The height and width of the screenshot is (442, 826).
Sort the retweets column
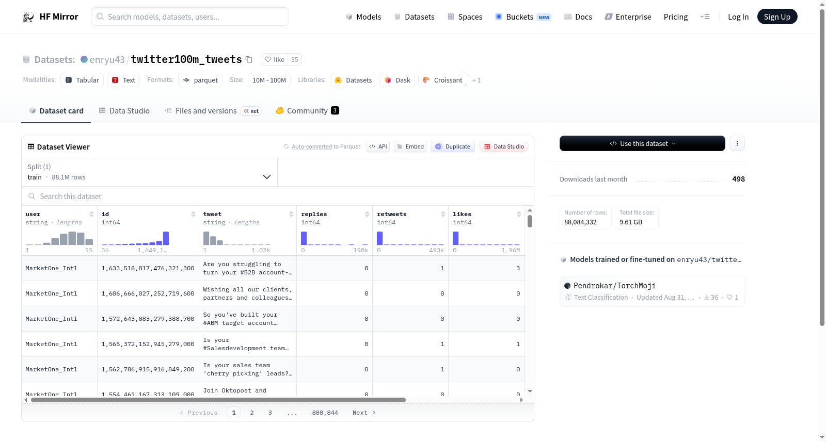click(x=443, y=214)
